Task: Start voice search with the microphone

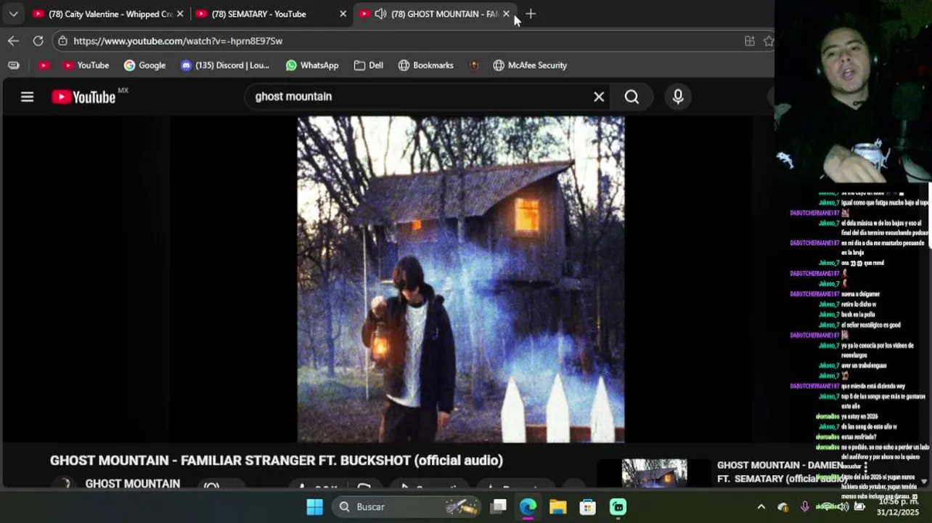Action: click(678, 97)
